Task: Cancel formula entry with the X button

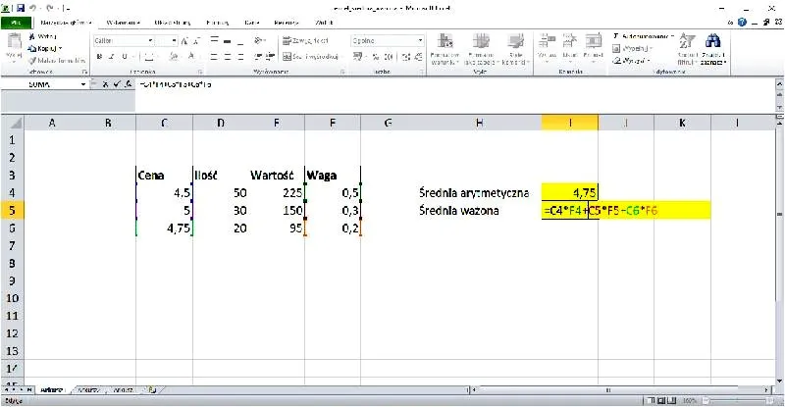Action: (105, 84)
